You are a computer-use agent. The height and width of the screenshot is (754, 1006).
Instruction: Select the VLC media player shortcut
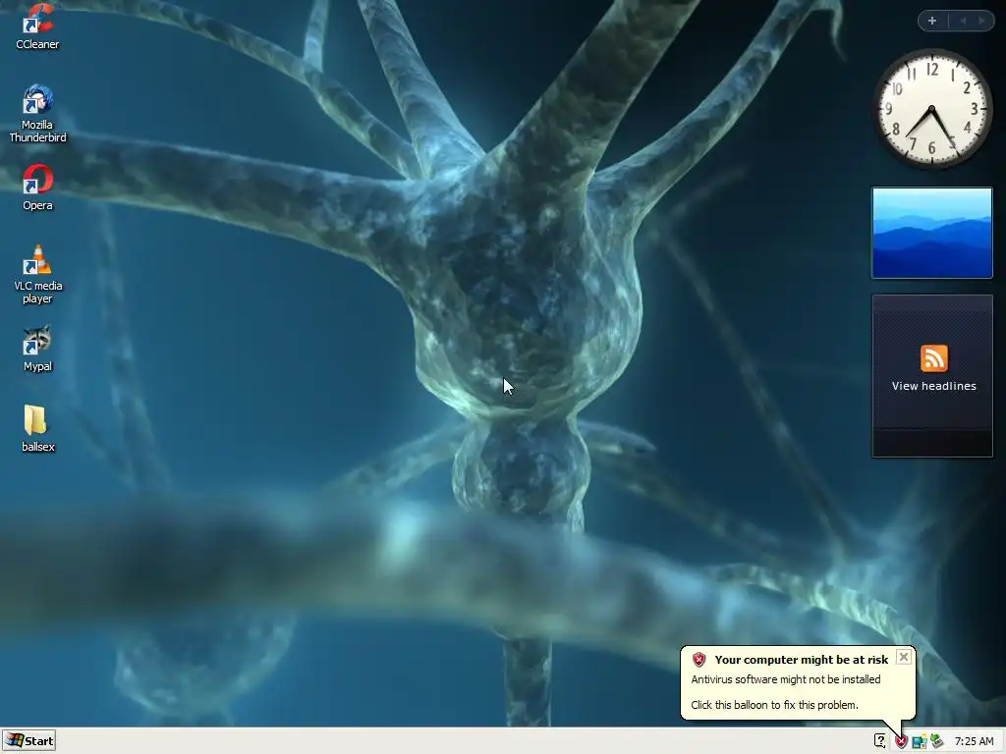coord(37,275)
